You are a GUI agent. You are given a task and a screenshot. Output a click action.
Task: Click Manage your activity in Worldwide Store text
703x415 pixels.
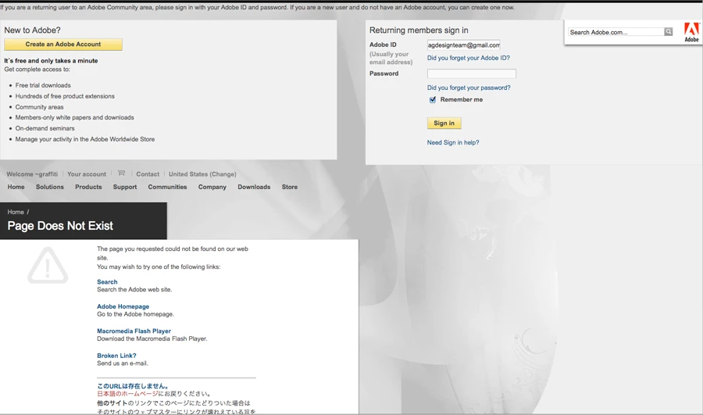click(84, 139)
